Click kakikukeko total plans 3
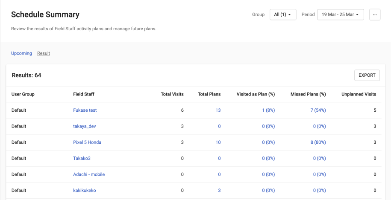 click(x=219, y=190)
